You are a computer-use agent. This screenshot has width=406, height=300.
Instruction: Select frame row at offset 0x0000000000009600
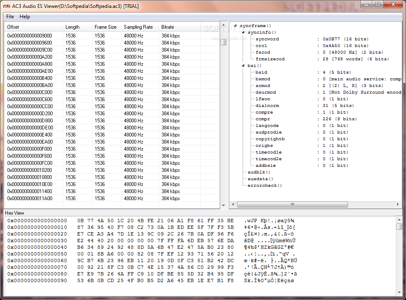[x=112, y=42]
